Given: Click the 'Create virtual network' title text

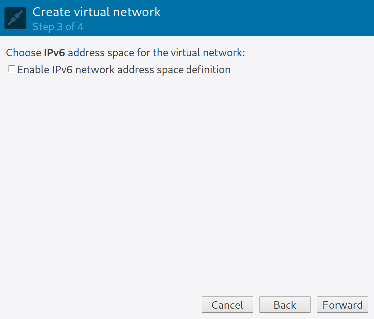Looking at the screenshot, I should tap(97, 12).
